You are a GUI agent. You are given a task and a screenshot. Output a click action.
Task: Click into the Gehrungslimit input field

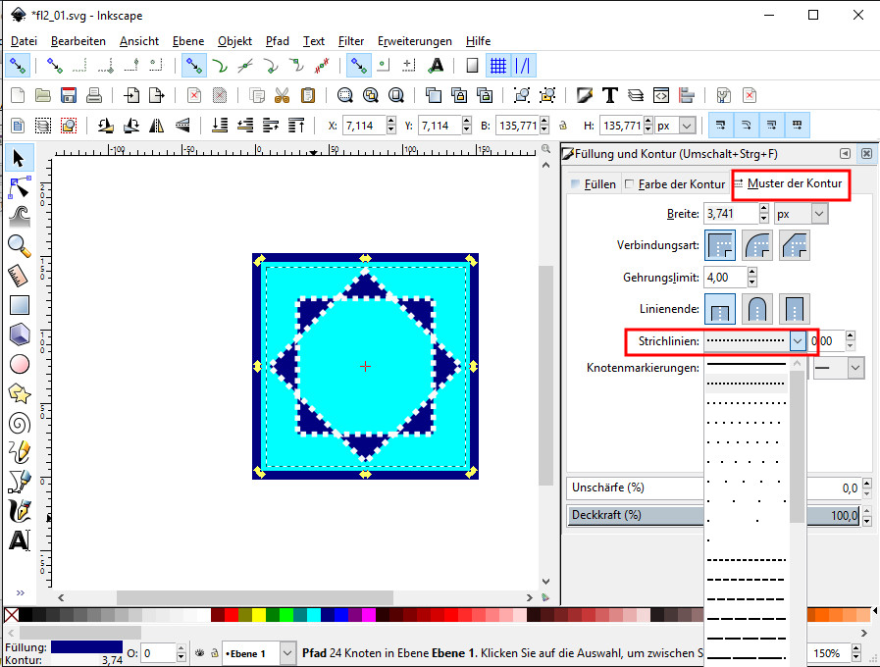click(x=728, y=278)
